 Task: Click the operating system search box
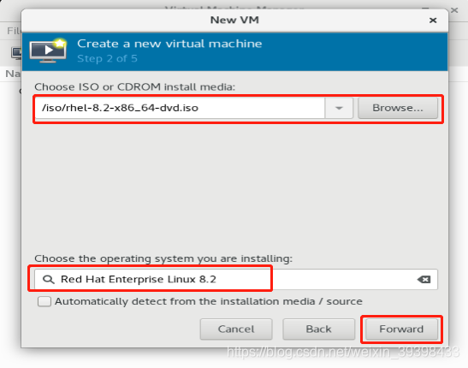click(x=236, y=279)
